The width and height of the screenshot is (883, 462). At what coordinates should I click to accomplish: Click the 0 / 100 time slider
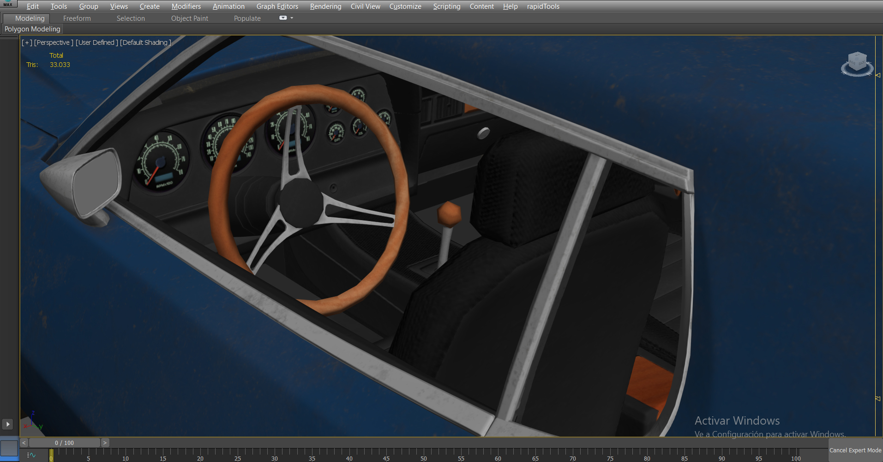coord(64,443)
